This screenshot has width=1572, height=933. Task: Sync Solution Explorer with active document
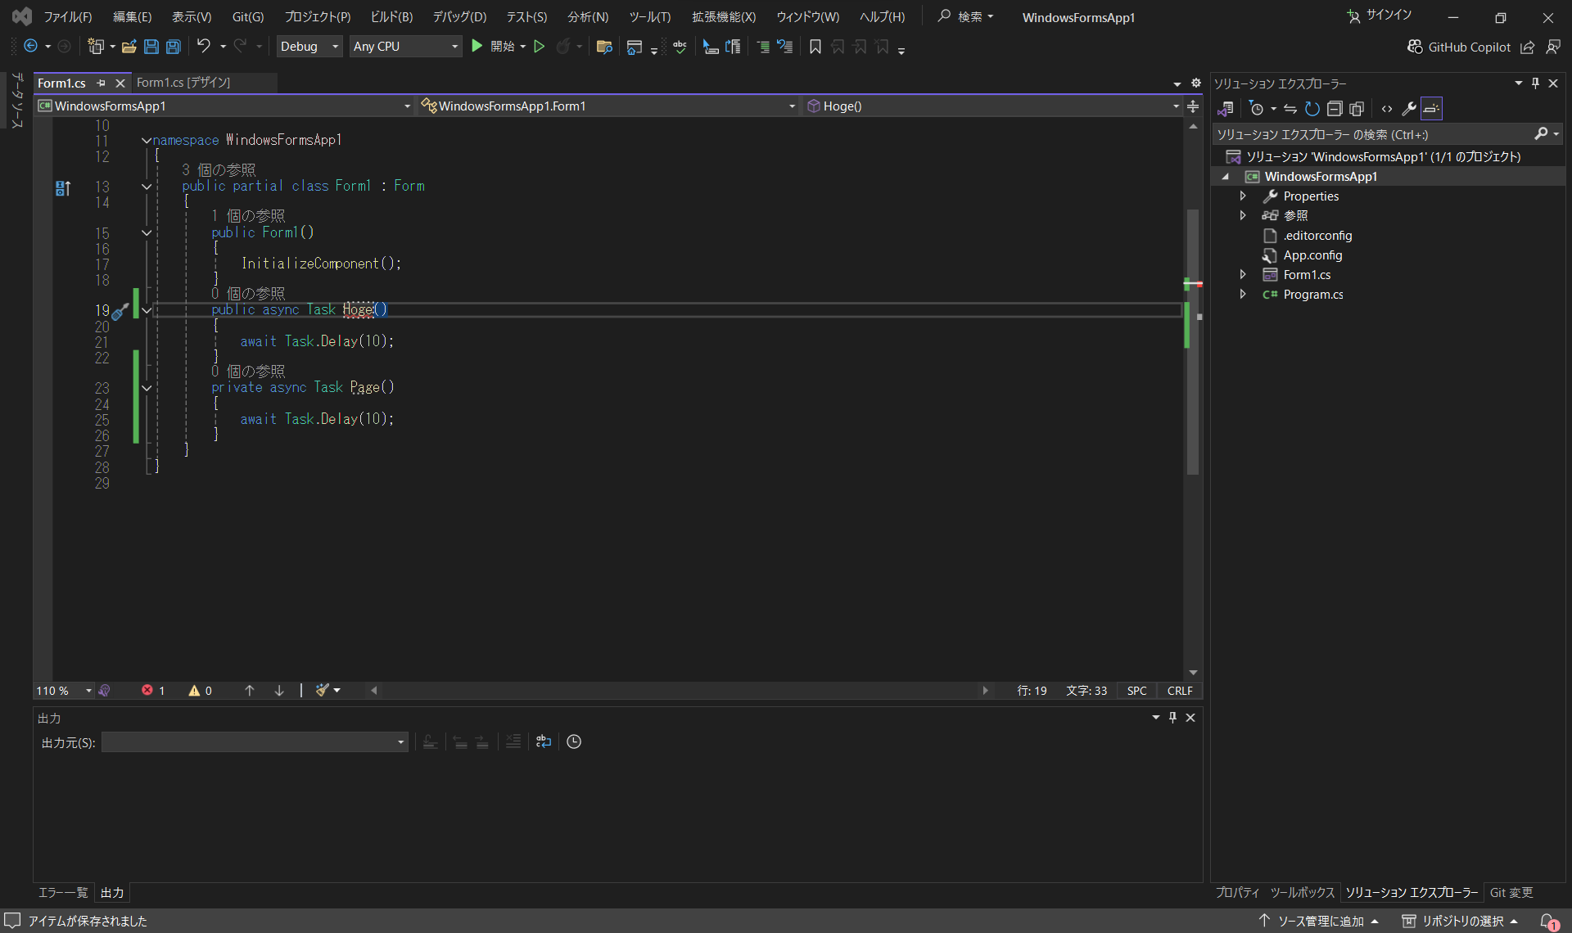1291,108
